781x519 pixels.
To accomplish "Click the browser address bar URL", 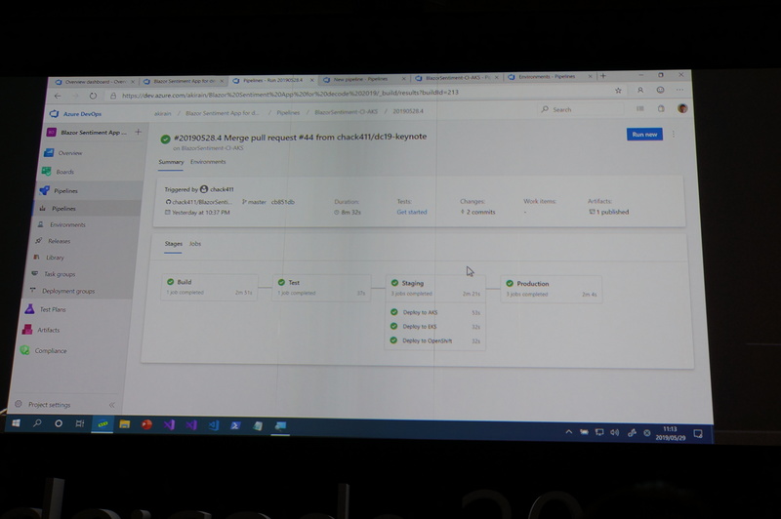I will (290, 93).
